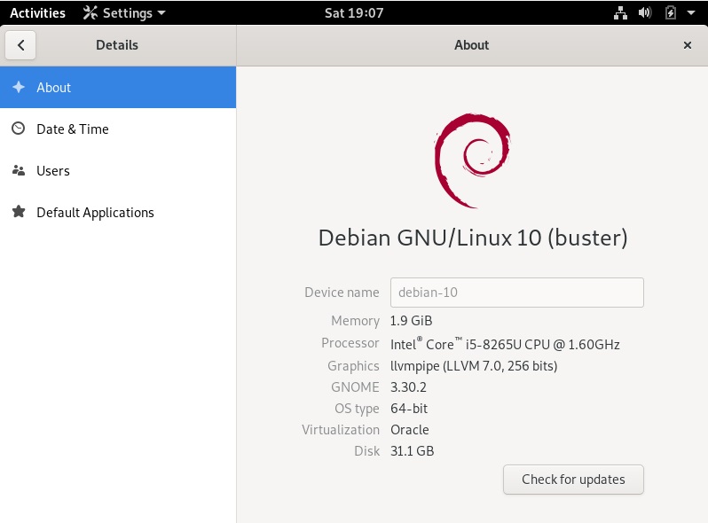Click the About title in the header bar
Screen dimensions: 708x523
[471, 45]
